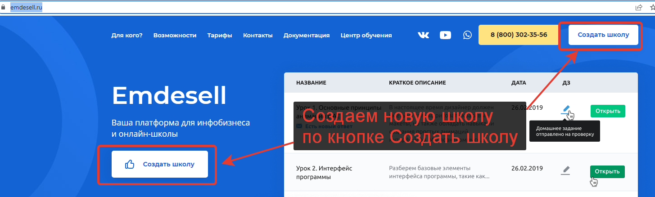Go to the Тарифы section

[220, 35]
